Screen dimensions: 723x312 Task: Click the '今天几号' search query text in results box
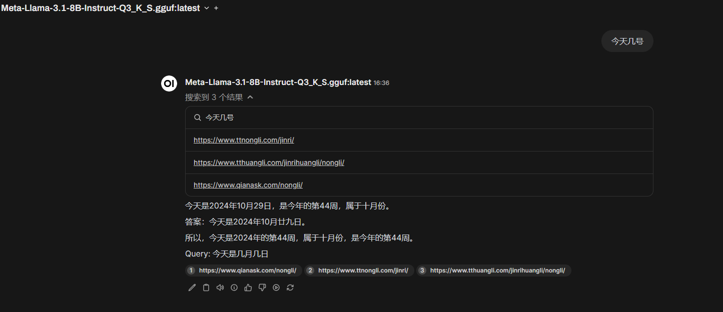(220, 117)
